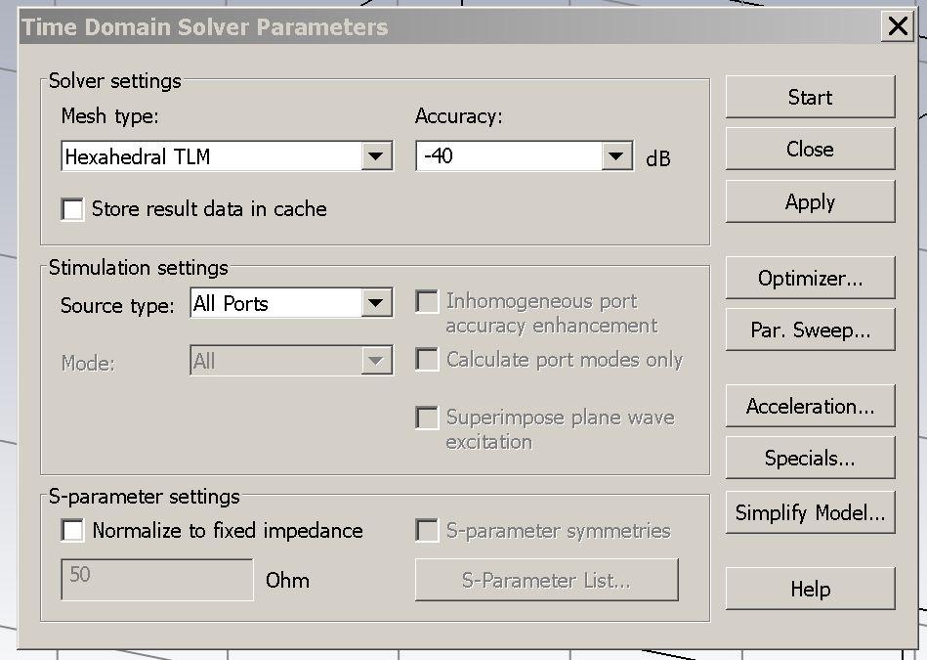Image resolution: width=927 pixels, height=660 pixels.
Task: Close the dialog with the X button
Action: coord(897,26)
